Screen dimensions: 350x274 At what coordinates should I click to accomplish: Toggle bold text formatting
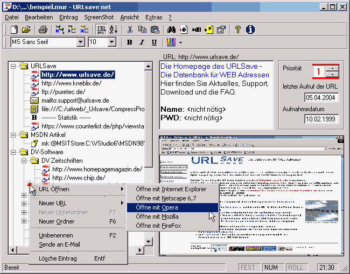tap(129, 42)
